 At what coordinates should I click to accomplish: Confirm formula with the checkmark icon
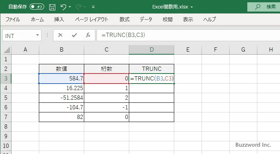click(74, 35)
